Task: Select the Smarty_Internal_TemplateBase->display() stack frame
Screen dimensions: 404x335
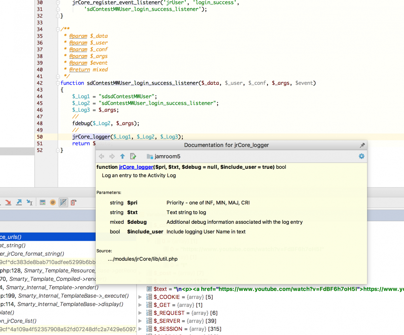Action: click(70, 304)
